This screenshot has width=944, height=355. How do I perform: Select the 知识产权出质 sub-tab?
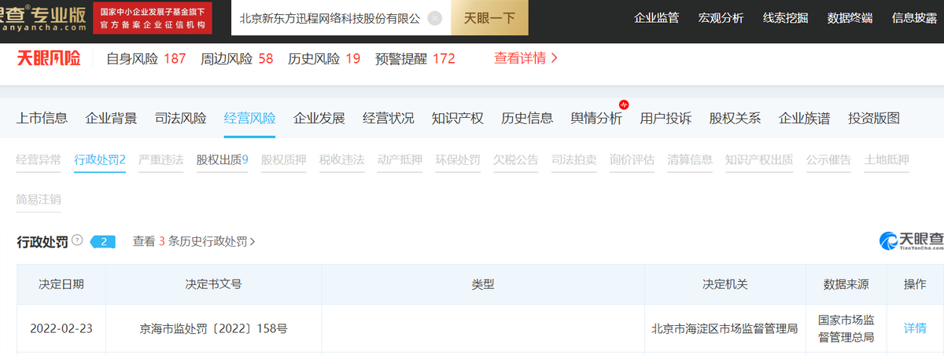[x=758, y=159]
